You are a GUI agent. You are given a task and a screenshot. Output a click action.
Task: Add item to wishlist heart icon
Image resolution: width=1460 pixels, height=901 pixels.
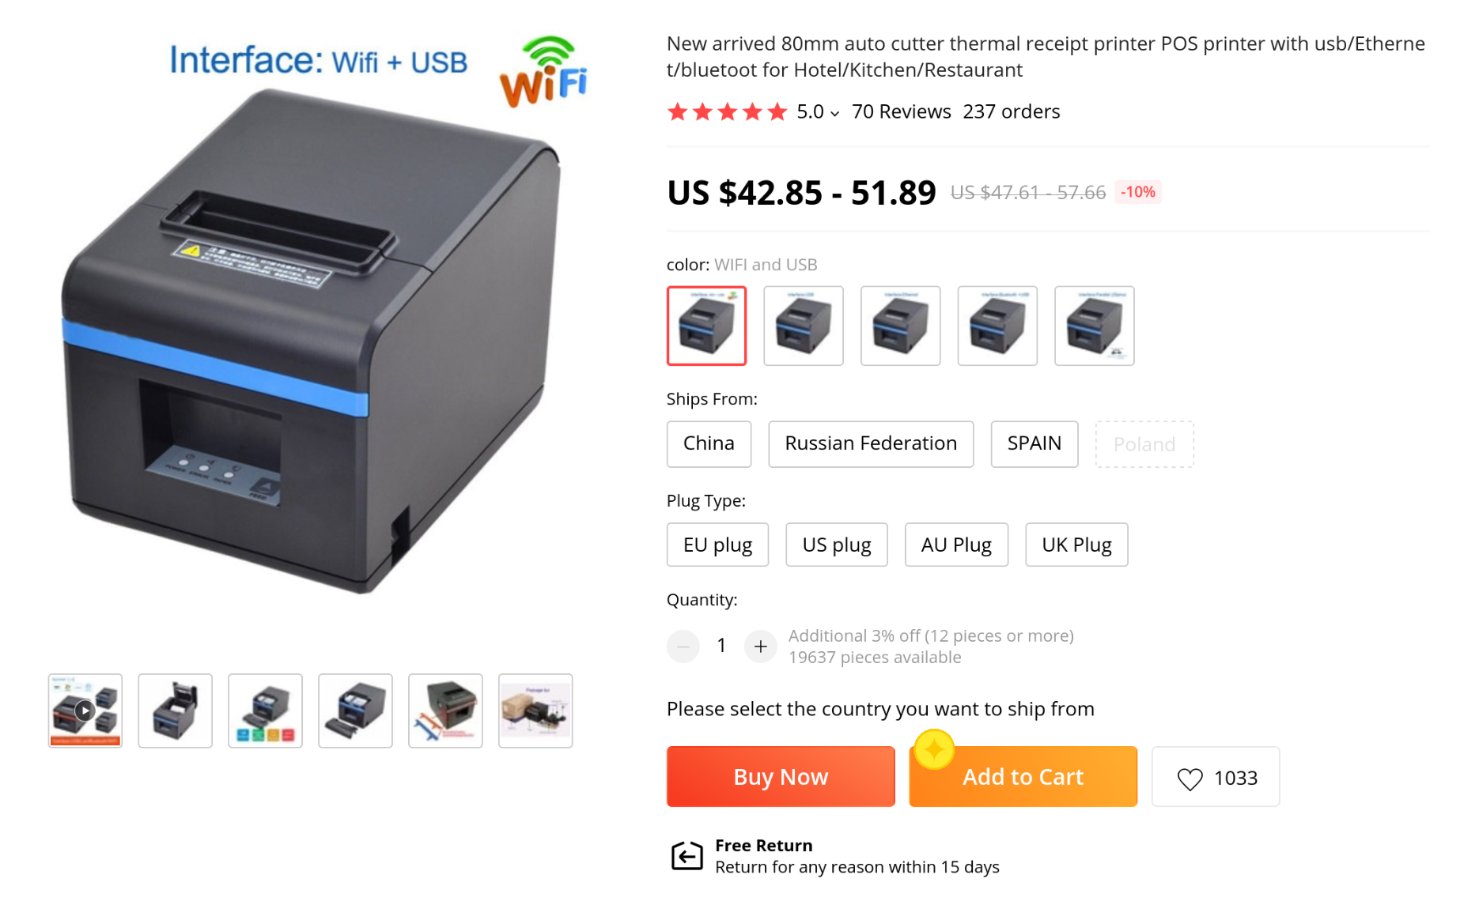[x=1190, y=778]
